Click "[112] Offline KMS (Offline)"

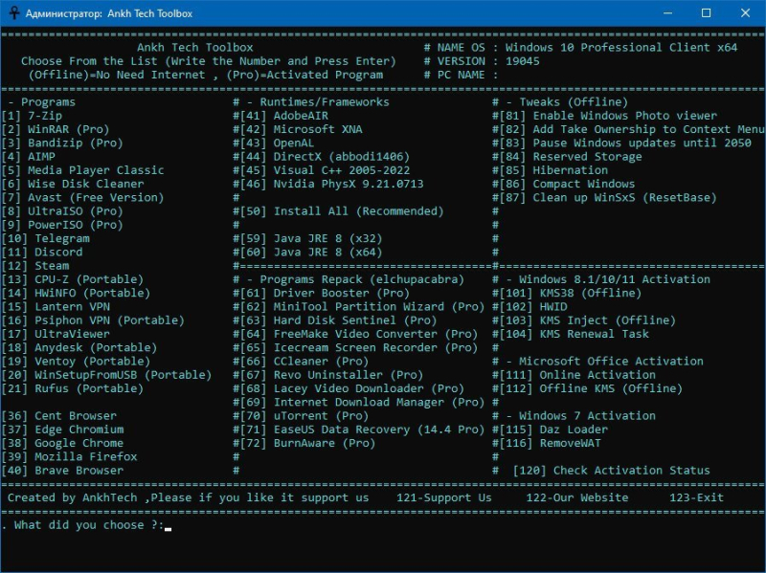tap(591, 389)
